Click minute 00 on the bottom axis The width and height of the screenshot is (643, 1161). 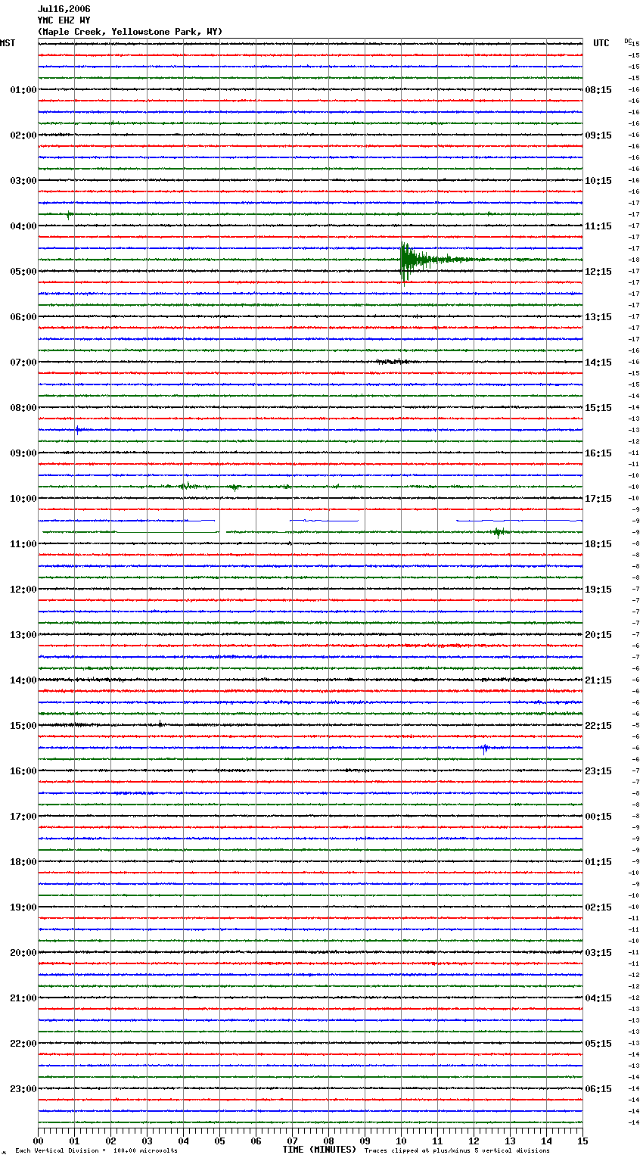pyautogui.click(x=38, y=1141)
